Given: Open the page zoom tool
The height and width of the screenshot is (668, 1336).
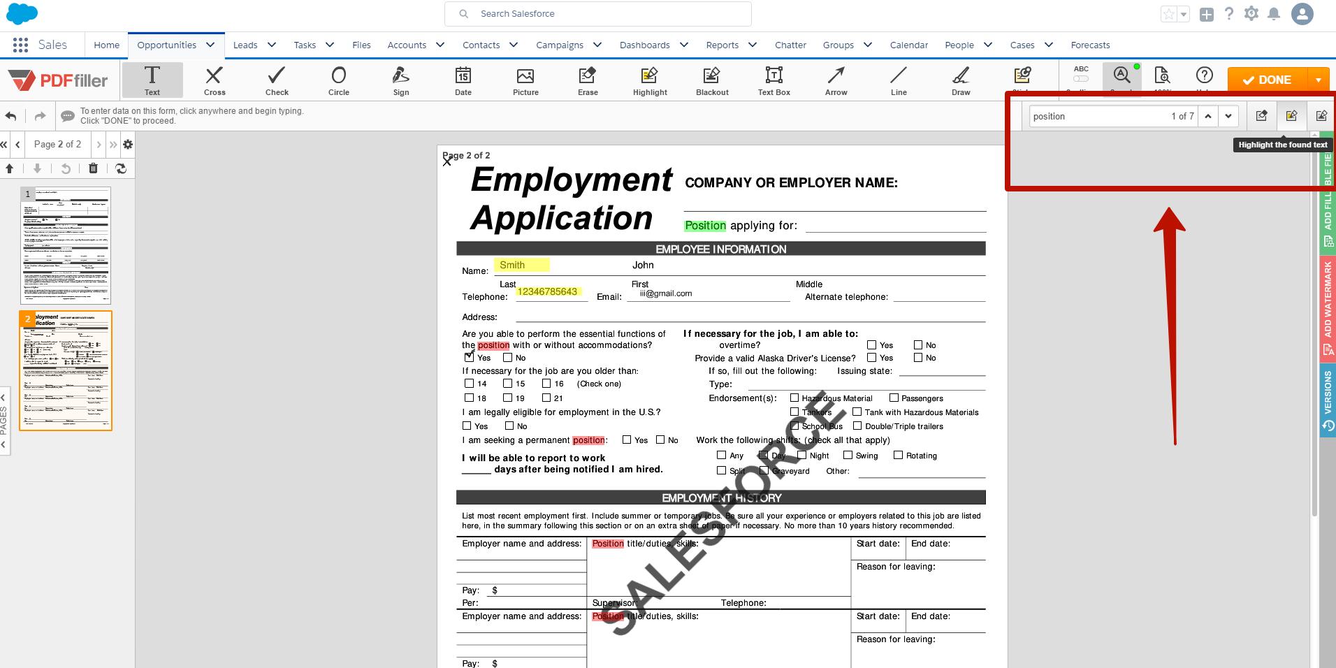Looking at the screenshot, I should point(1163,75).
